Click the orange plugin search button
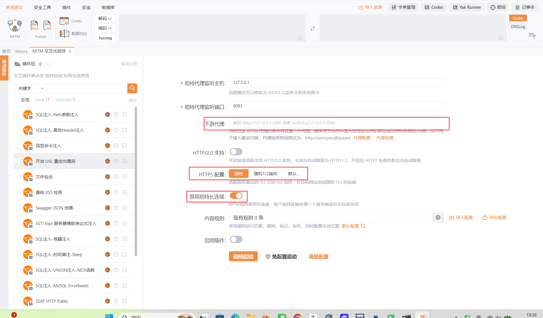Screen dimensions: 543x318 coord(132,88)
